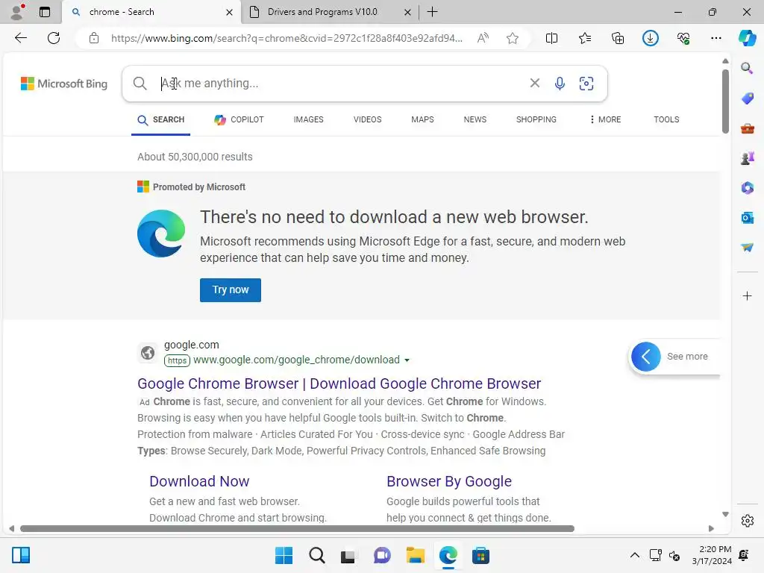This screenshot has height=573, width=764.
Task: Search using voice microphone icon
Action: point(560,84)
